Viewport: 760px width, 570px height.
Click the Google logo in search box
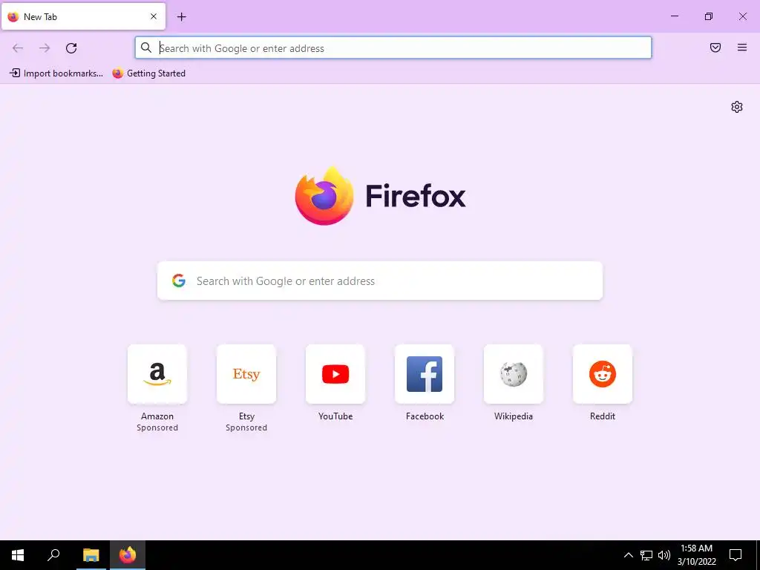point(179,281)
